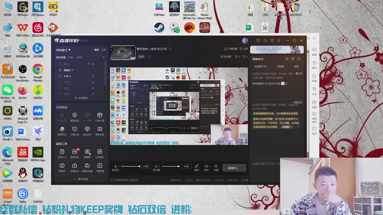Viewport: 383px width, 215px height.
Task: Switch to 横屏 landscape tab
Action: click(x=97, y=50)
